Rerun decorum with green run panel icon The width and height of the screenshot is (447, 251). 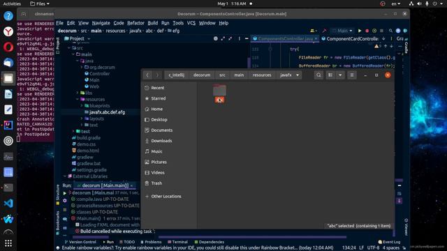(65, 193)
